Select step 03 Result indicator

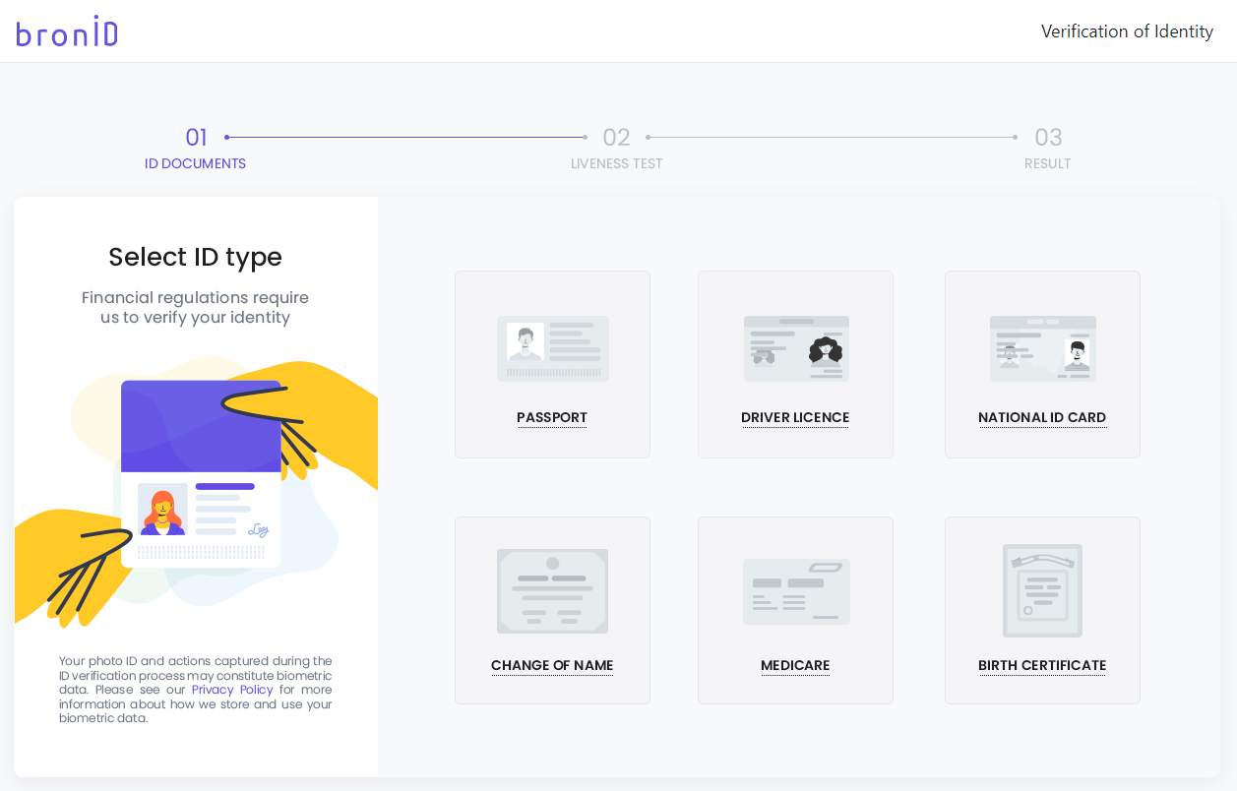point(1048,138)
